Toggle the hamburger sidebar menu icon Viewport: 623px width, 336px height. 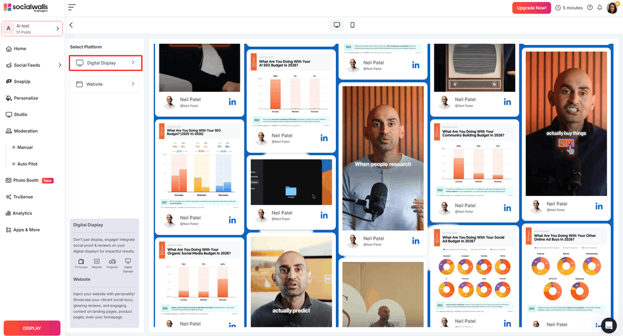72,7
